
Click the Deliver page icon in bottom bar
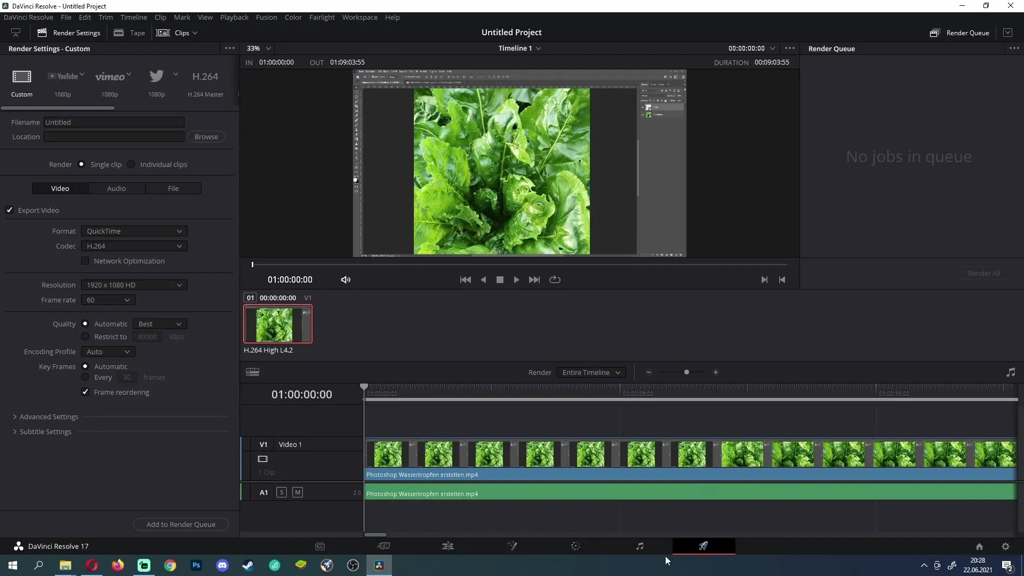tap(703, 546)
